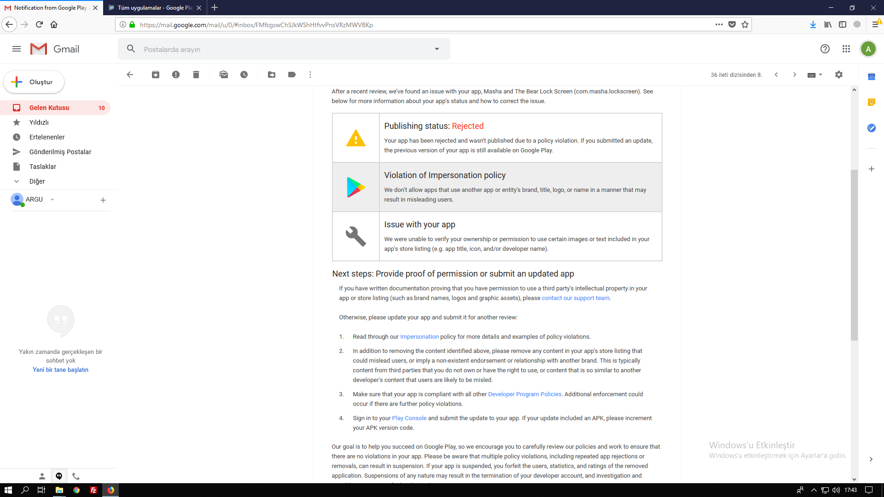Report email as spam
The height and width of the screenshot is (497, 884).
click(x=176, y=75)
